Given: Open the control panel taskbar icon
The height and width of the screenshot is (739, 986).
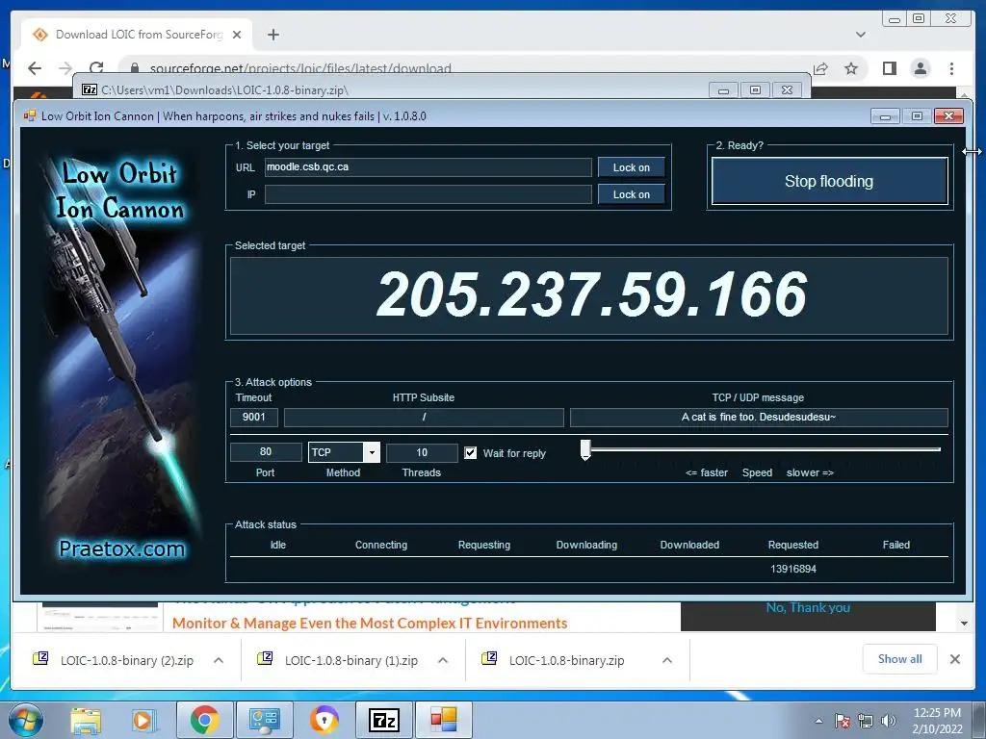Looking at the screenshot, I should tap(264, 720).
